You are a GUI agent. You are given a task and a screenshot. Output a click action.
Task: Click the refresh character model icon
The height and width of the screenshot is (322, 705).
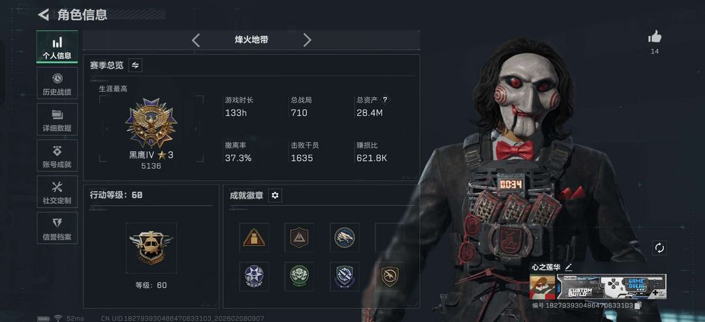click(x=659, y=248)
